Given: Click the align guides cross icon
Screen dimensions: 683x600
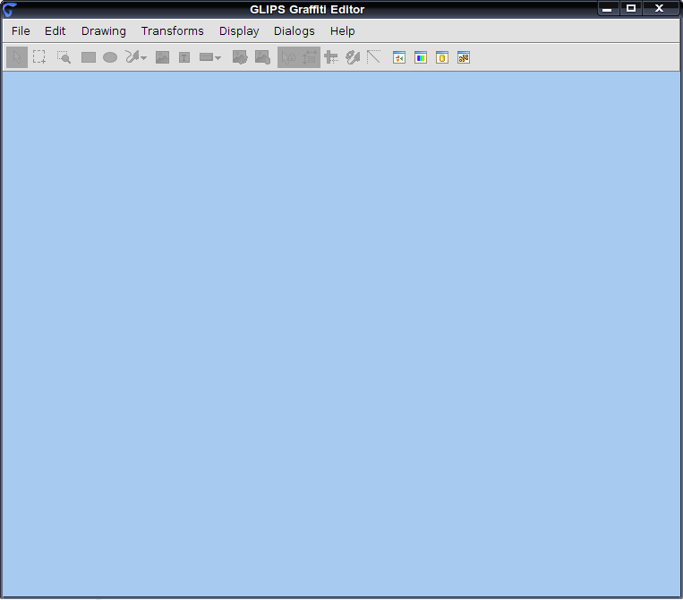Looking at the screenshot, I should [331, 57].
